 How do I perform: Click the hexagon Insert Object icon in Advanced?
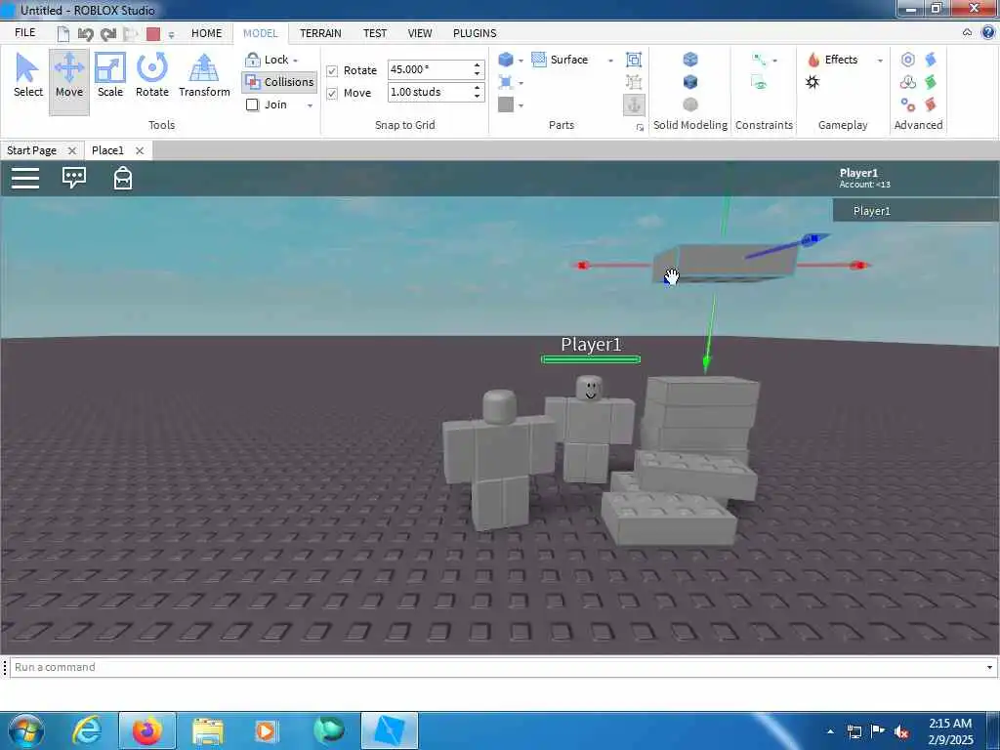tap(907, 60)
